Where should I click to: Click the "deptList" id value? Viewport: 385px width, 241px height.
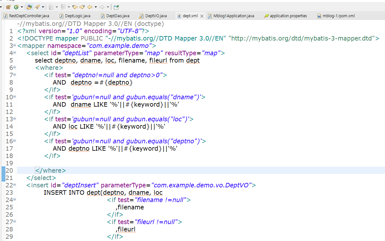[x=77, y=53]
